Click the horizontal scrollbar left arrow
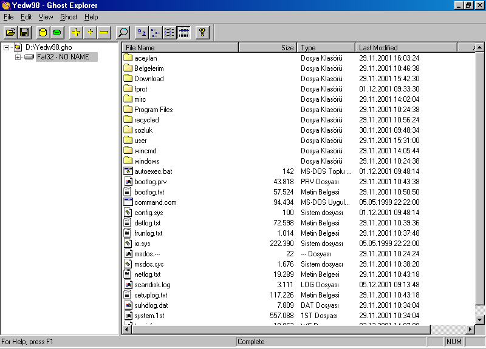This screenshot has height=349, width=486. [126, 330]
